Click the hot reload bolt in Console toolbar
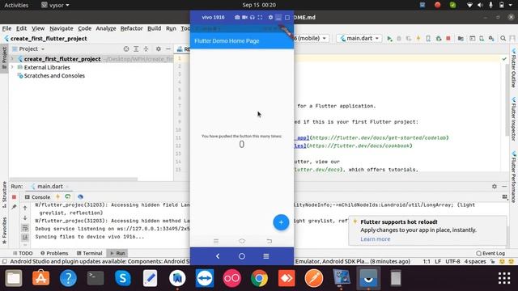Screen dimensions: 518x291 (x=57, y=196)
